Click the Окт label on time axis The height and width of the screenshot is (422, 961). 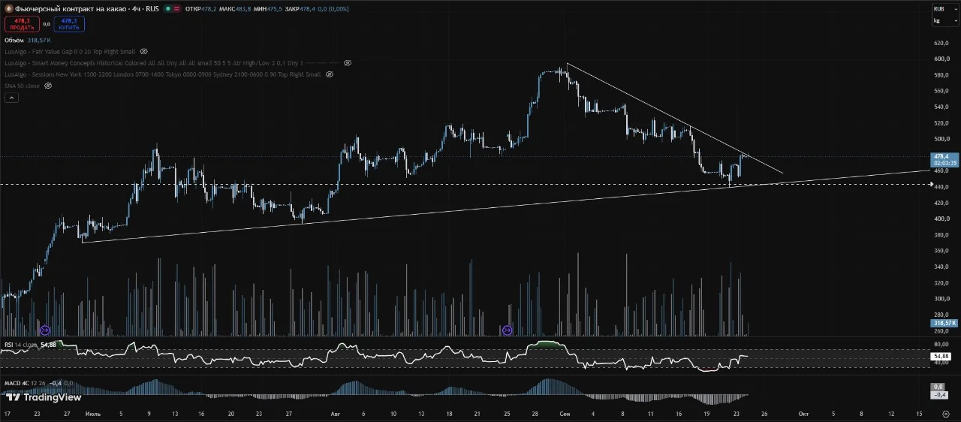803,414
